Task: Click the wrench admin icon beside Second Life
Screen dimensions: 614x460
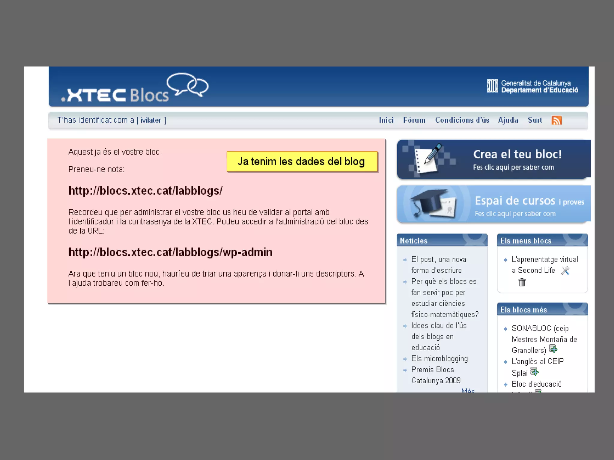Action: [565, 271]
